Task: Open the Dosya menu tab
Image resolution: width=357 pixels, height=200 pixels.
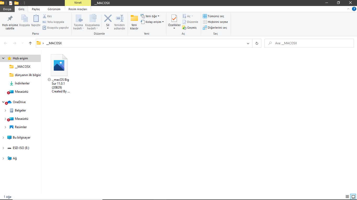Action: click(7, 9)
